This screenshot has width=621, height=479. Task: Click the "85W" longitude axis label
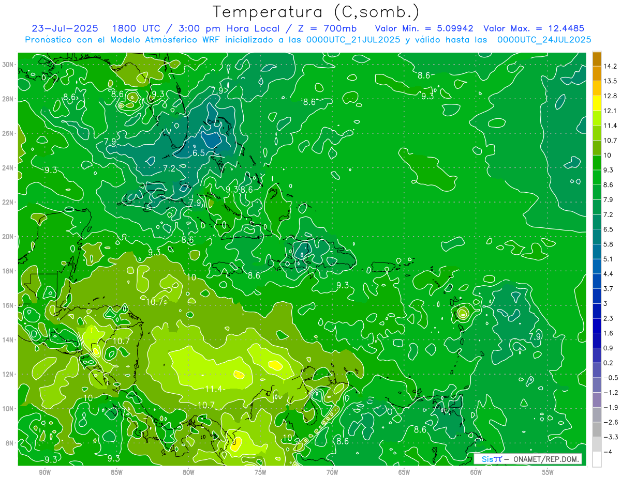click(x=116, y=473)
